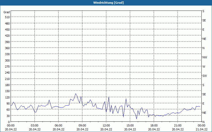
Task: Click the Grad unit label on left axis
Action: 7,12
